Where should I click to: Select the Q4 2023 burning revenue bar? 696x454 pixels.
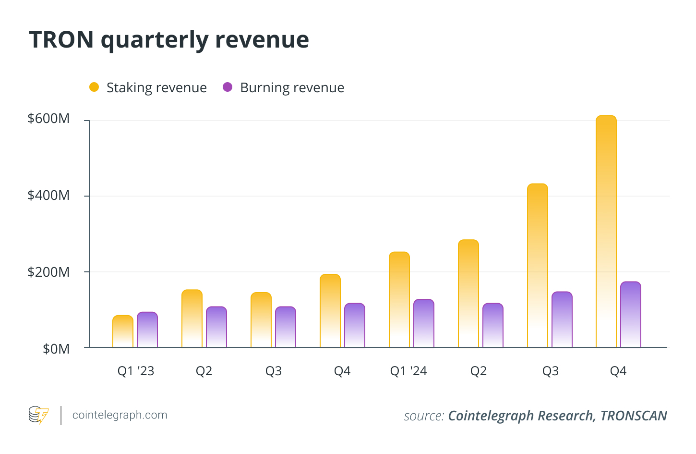pyautogui.click(x=355, y=325)
